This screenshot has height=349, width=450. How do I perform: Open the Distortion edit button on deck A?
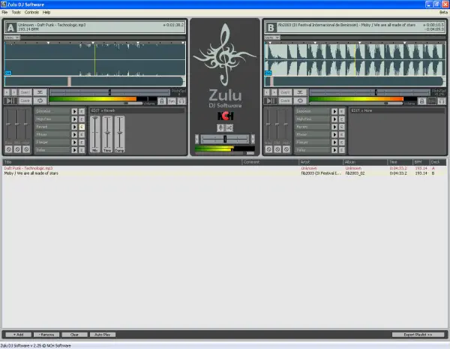pyautogui.click(x=82, y=111)
